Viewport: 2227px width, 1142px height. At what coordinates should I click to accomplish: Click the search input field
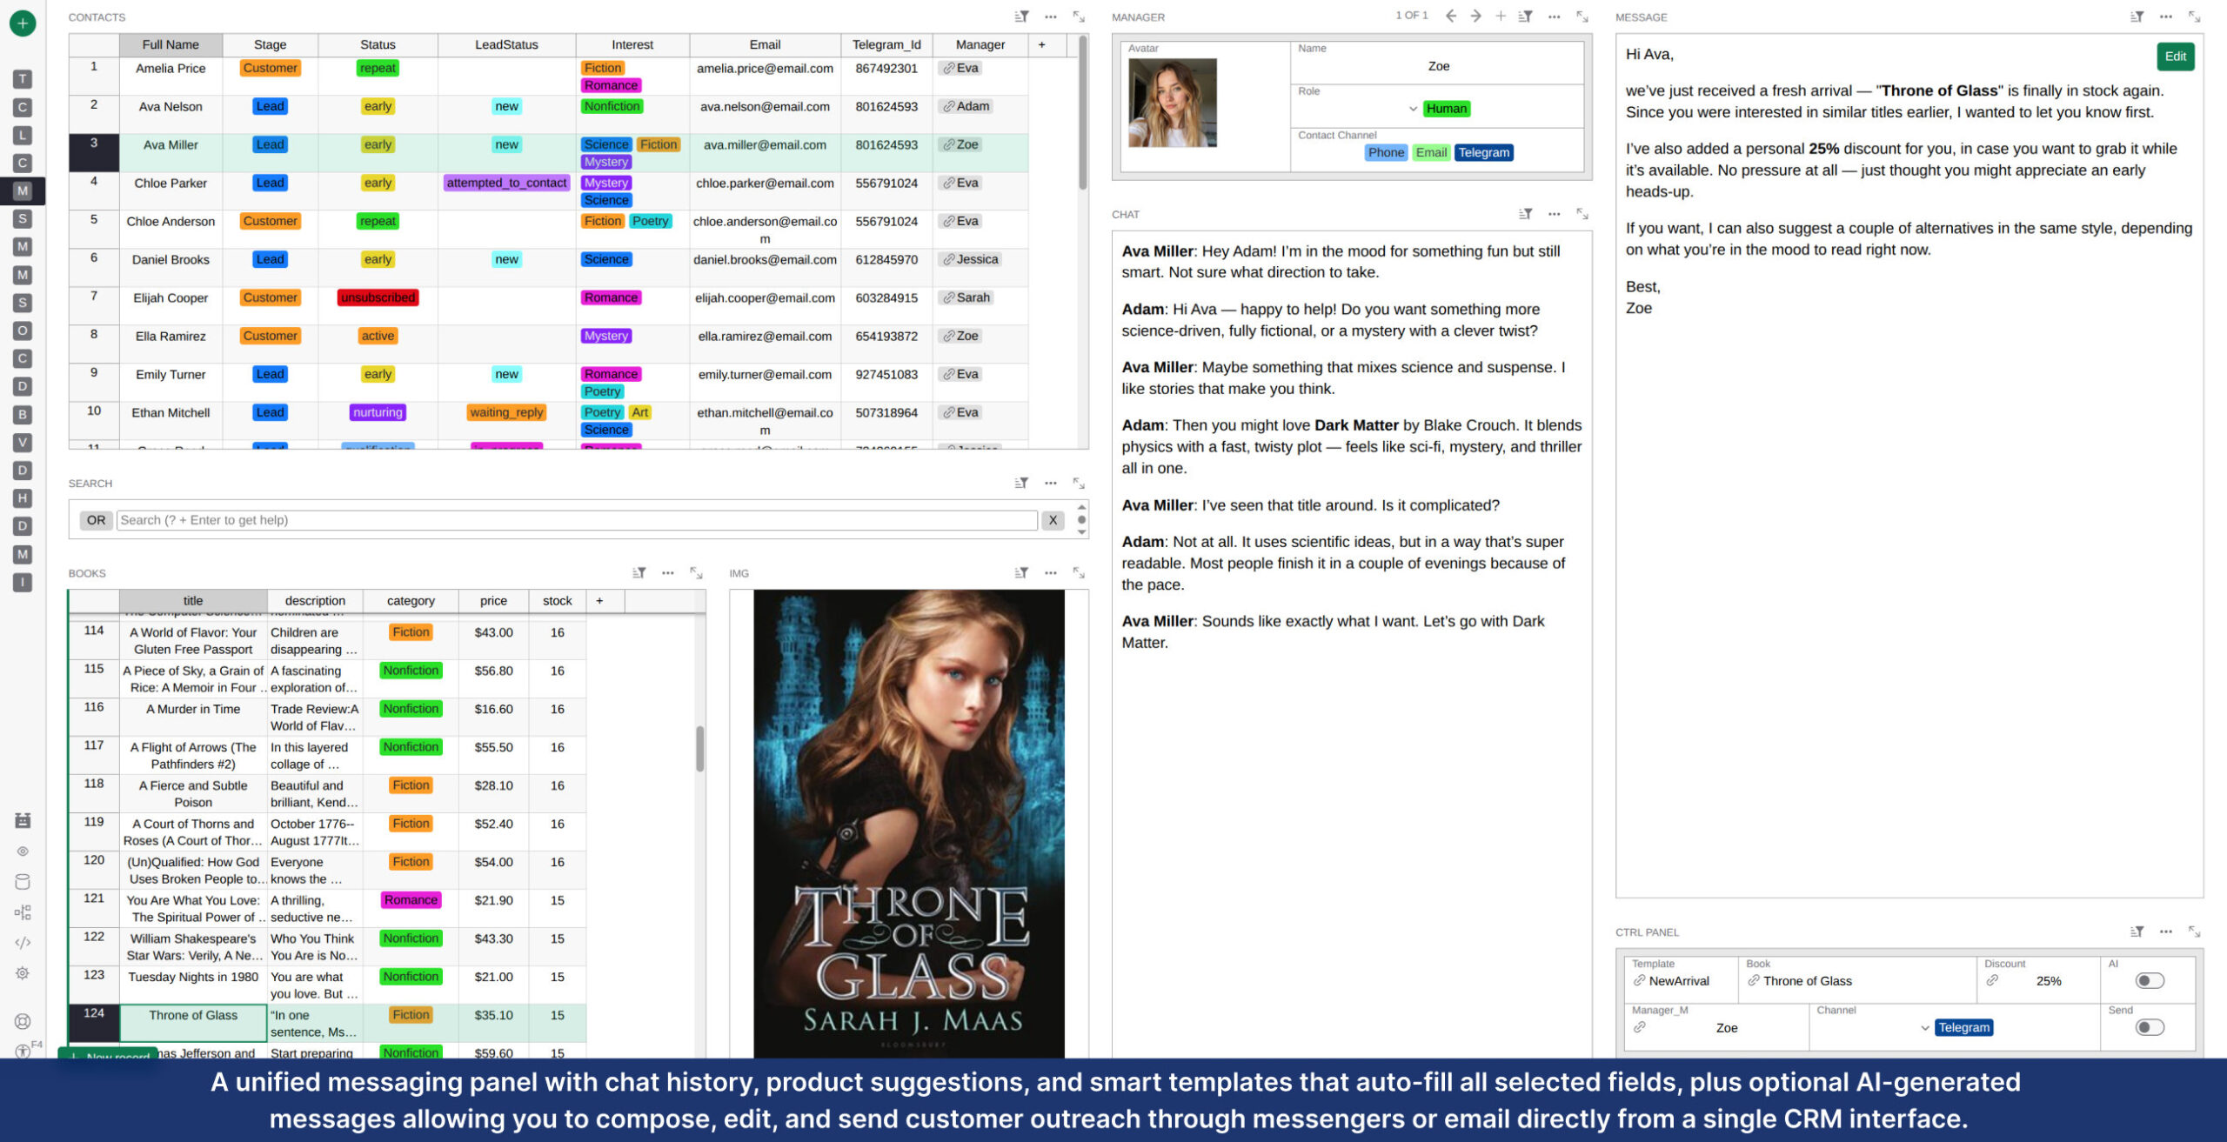pyautogui.click(x=576, y=520)
